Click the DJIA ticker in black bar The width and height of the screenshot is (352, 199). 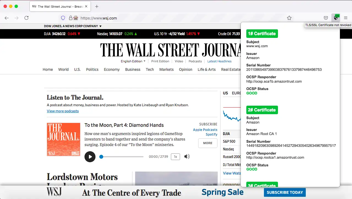62,34
